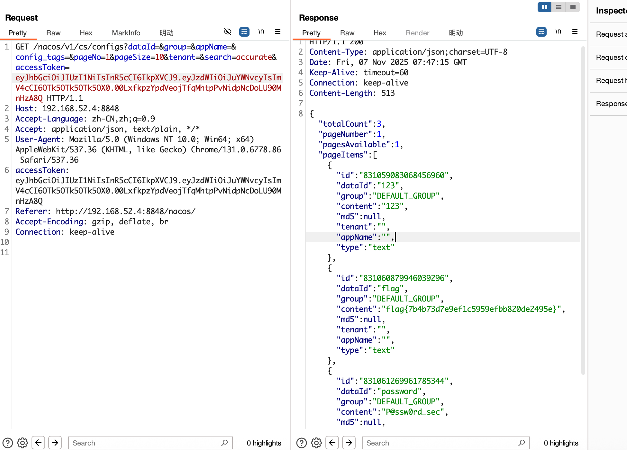Switch Request view to Raw tab
The height and width of the screenshot is (450, 627).
tap(53, 33)
